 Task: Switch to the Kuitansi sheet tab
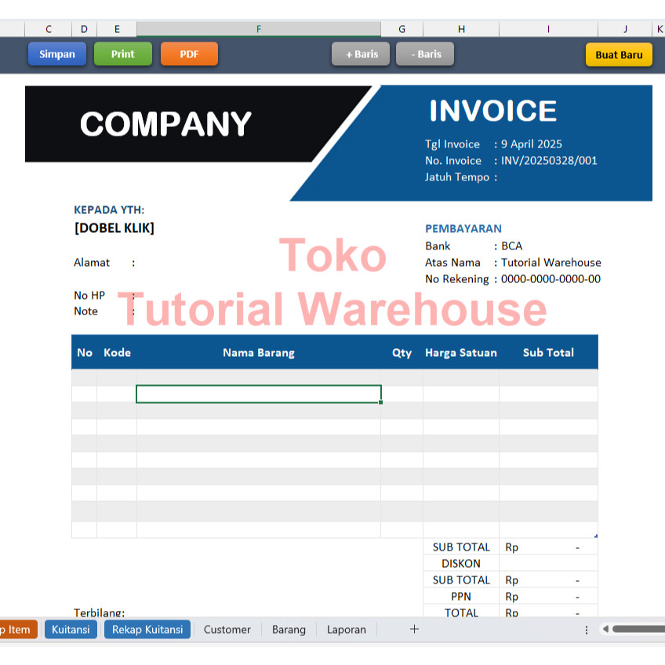pyautogui.click(x=71, y=629)
